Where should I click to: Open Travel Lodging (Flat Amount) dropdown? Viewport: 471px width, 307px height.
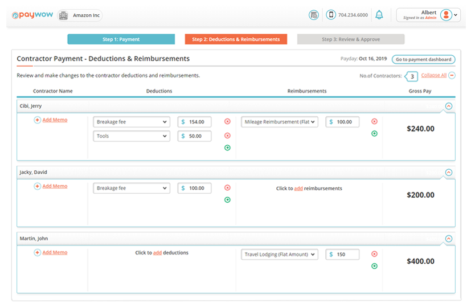(280, 255)
